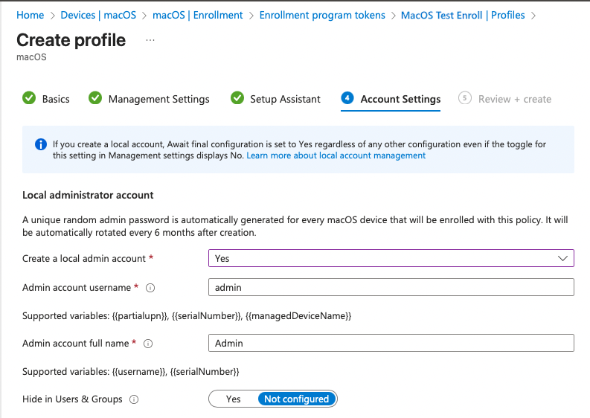
Task: Open Learn more about local account management link
Action: [x=336, y=155]
